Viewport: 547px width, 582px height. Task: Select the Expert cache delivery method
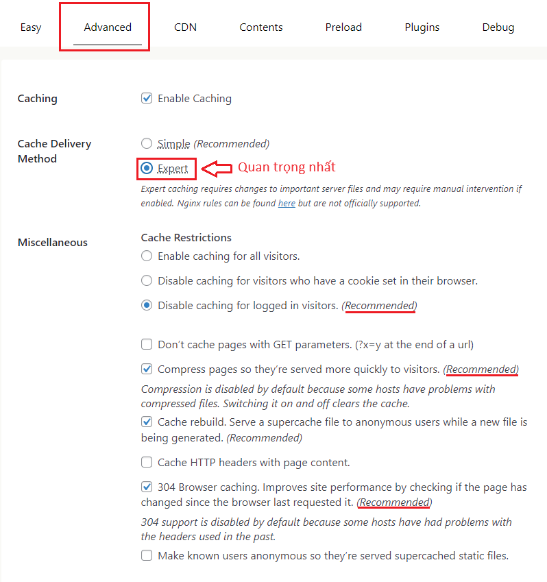tap(147, 168)
